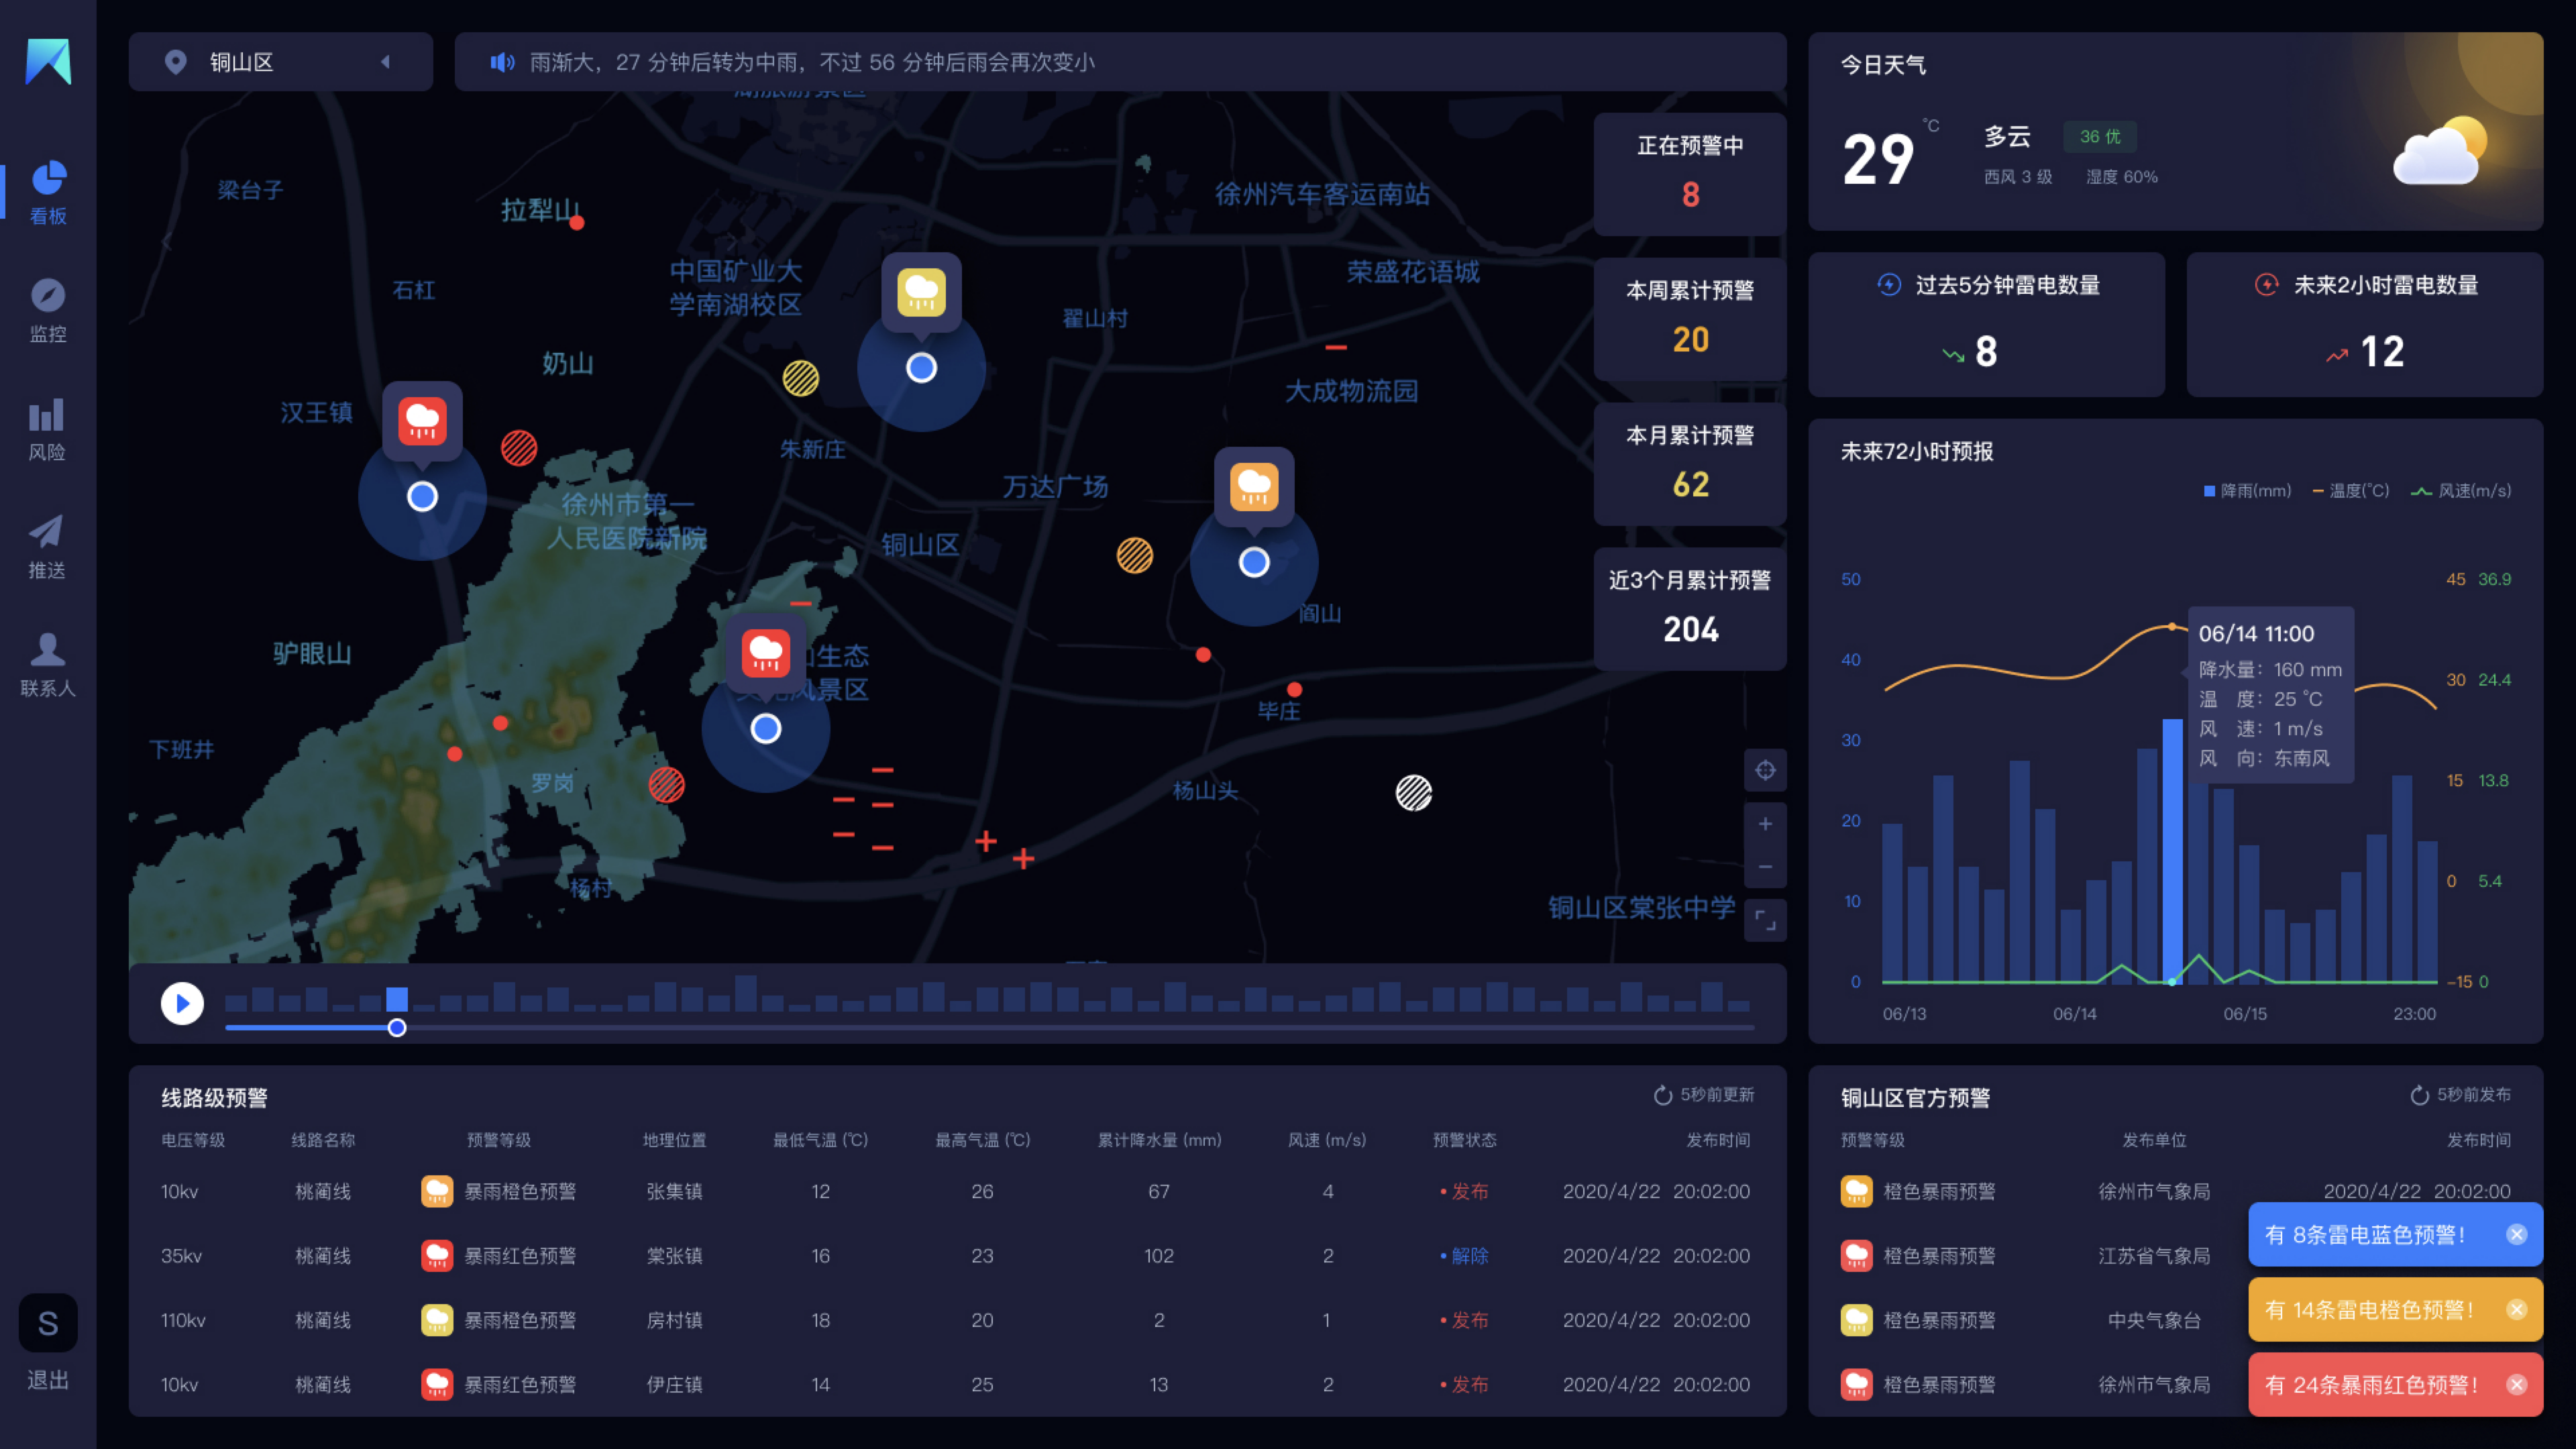Click the arrow beside 铜山区 selector
Screen dimensions: 2576x1449
386,63
